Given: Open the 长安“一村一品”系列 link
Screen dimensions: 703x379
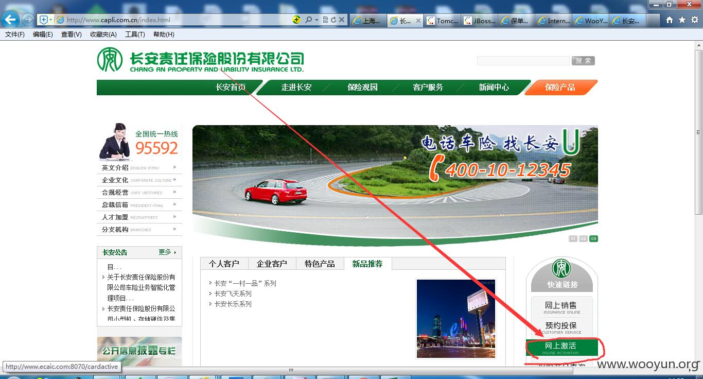Looking at the screenshot, I should click(245, 283).
